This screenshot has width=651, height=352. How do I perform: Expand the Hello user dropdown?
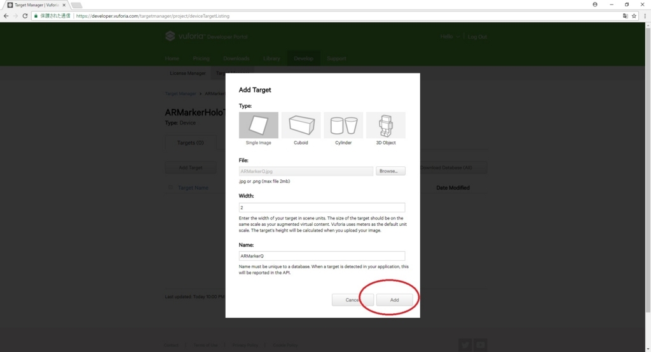click(450, 36)
